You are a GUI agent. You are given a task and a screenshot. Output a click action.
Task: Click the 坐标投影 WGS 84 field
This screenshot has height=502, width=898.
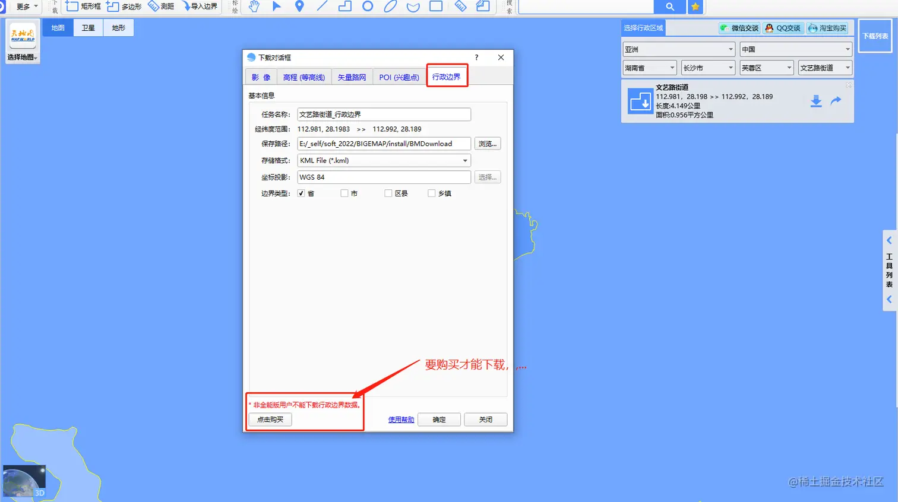(x=384, y=177)
